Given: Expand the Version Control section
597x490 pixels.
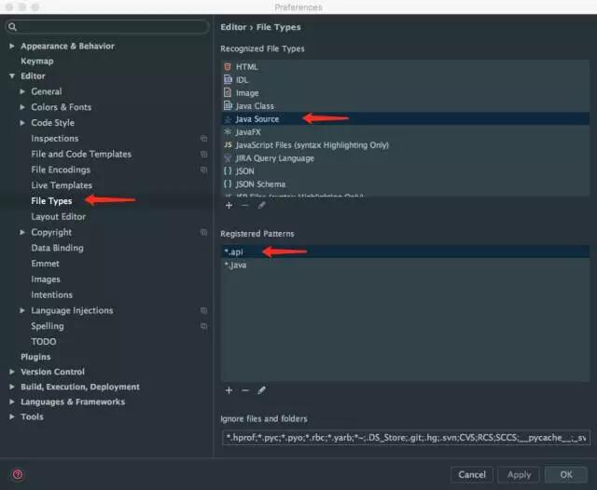Looking at the screenshot, I should 12,372.
